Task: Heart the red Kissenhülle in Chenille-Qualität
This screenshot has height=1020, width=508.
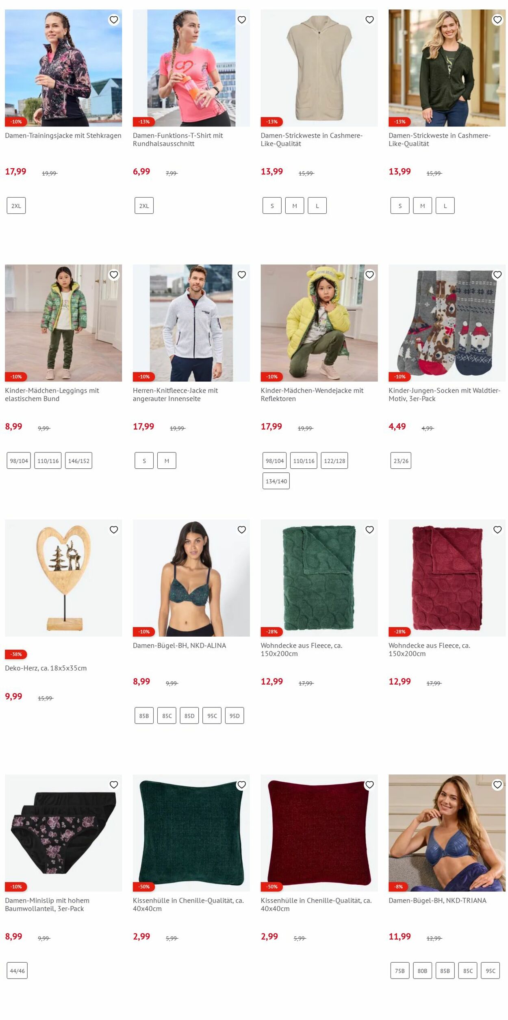Action: (369, 784)
